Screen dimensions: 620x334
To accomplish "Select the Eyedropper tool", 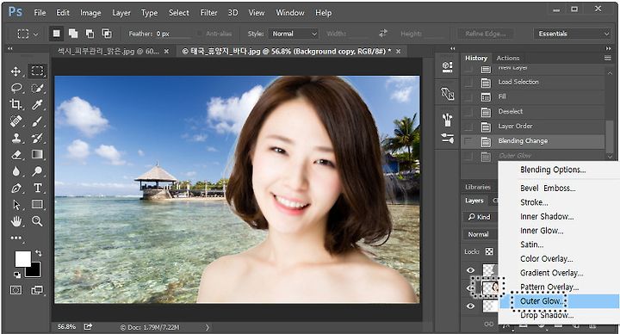I will [x=37, y=104].
